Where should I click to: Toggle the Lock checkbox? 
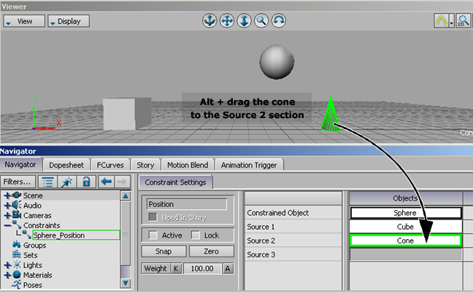(195, 235)
